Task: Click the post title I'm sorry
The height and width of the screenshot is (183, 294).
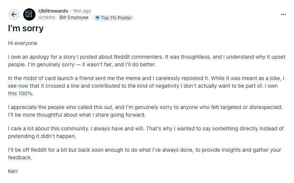Action: pos(26,28)
